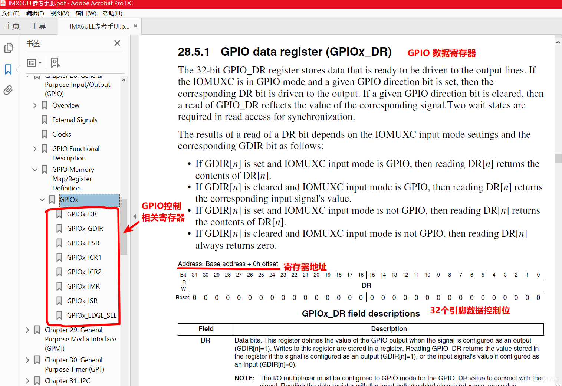Screen dimensions: 562x386
Task: Open the 文件(F) menu
Action: (x=11, y=13)
